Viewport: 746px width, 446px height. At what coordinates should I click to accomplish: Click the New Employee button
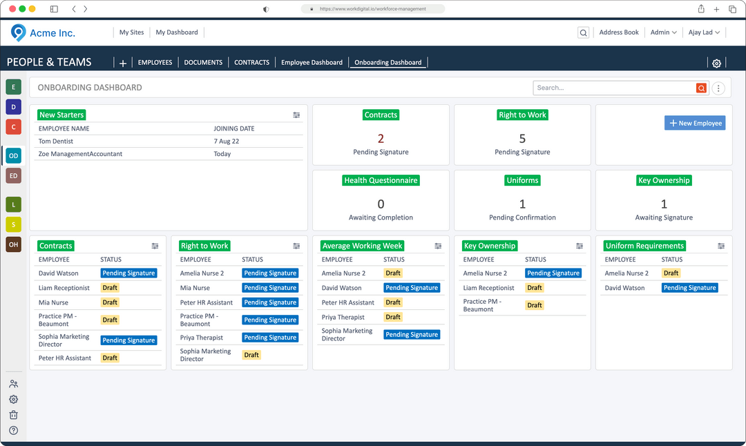pos(695,123)
